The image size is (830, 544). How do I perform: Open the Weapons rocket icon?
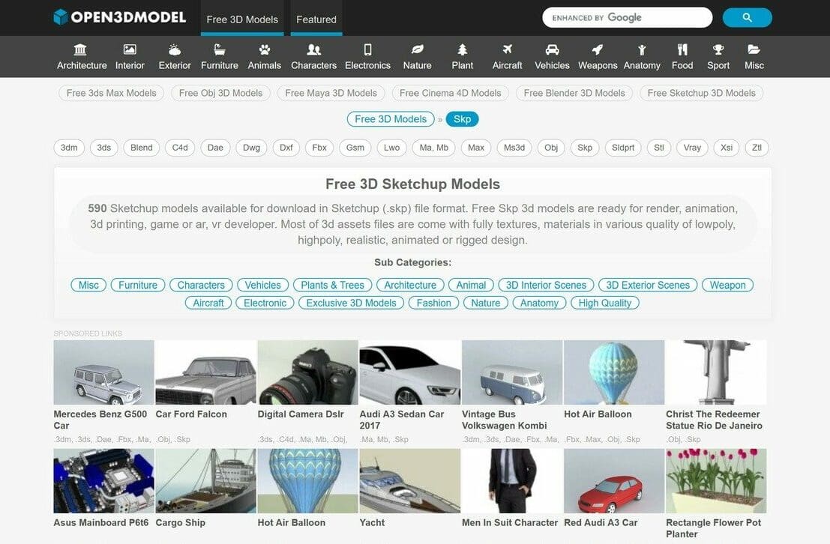click(x=598, y=49)
